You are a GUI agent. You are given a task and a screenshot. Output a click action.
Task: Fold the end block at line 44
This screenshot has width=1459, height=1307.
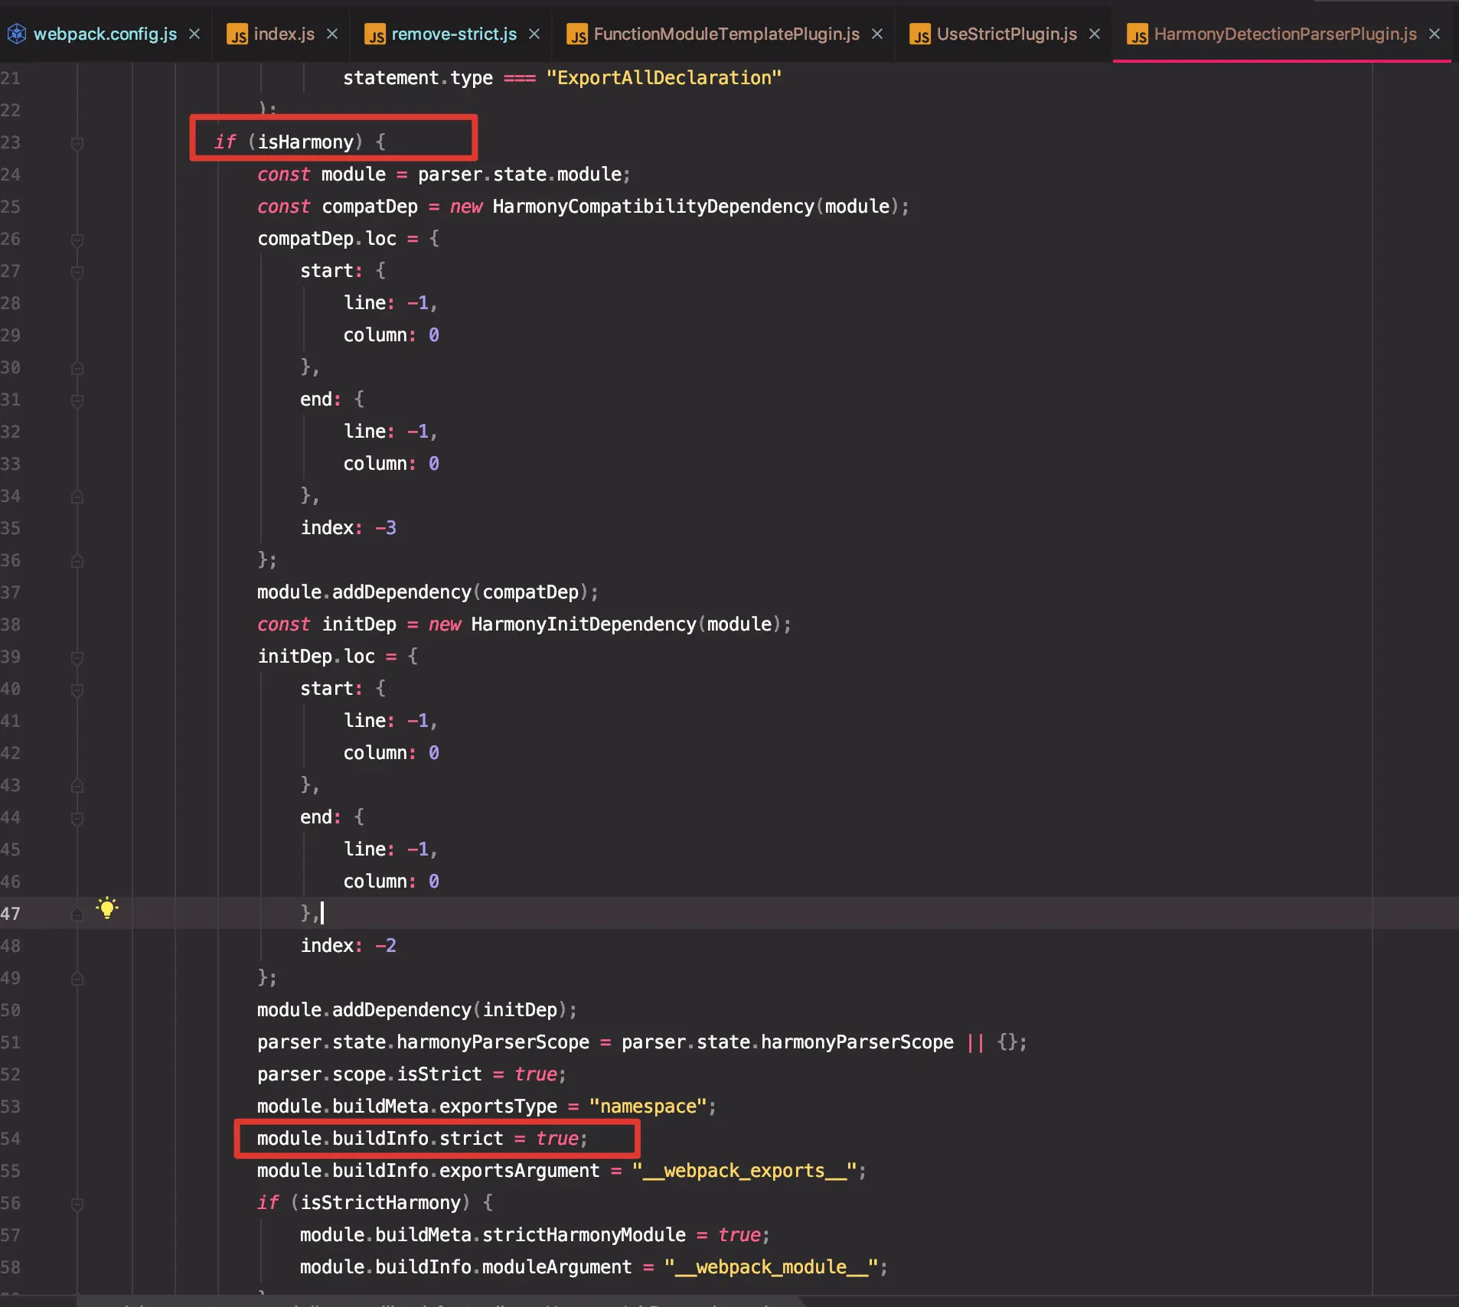77,818
